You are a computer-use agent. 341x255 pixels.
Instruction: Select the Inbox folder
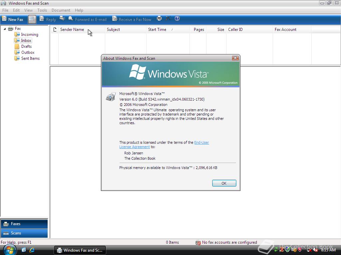coord(23,41)
